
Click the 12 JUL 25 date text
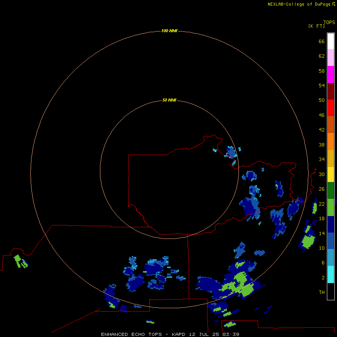[x=205, y=334]
